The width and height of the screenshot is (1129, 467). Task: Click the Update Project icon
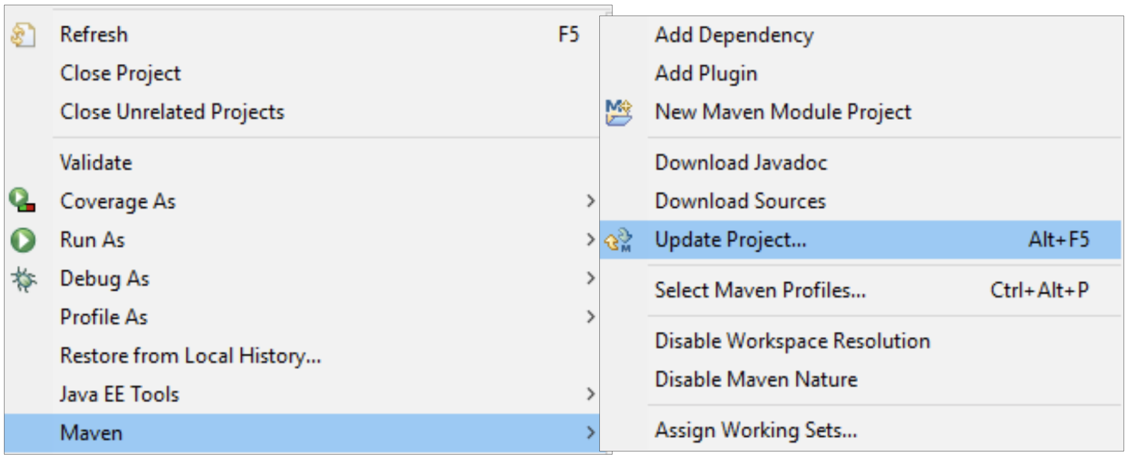click(619, 240)
